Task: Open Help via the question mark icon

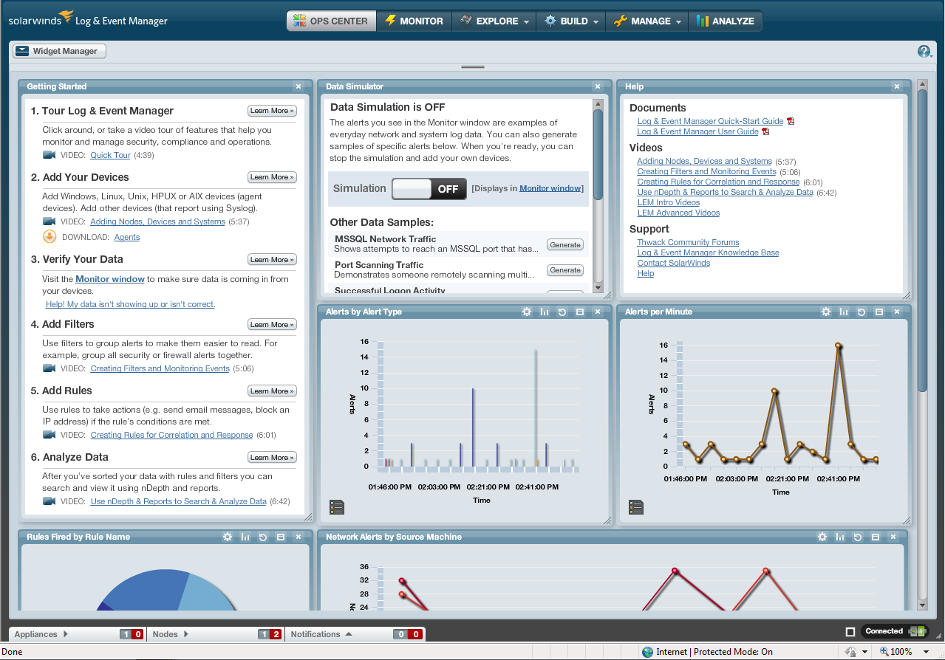Action: point(924,51)
